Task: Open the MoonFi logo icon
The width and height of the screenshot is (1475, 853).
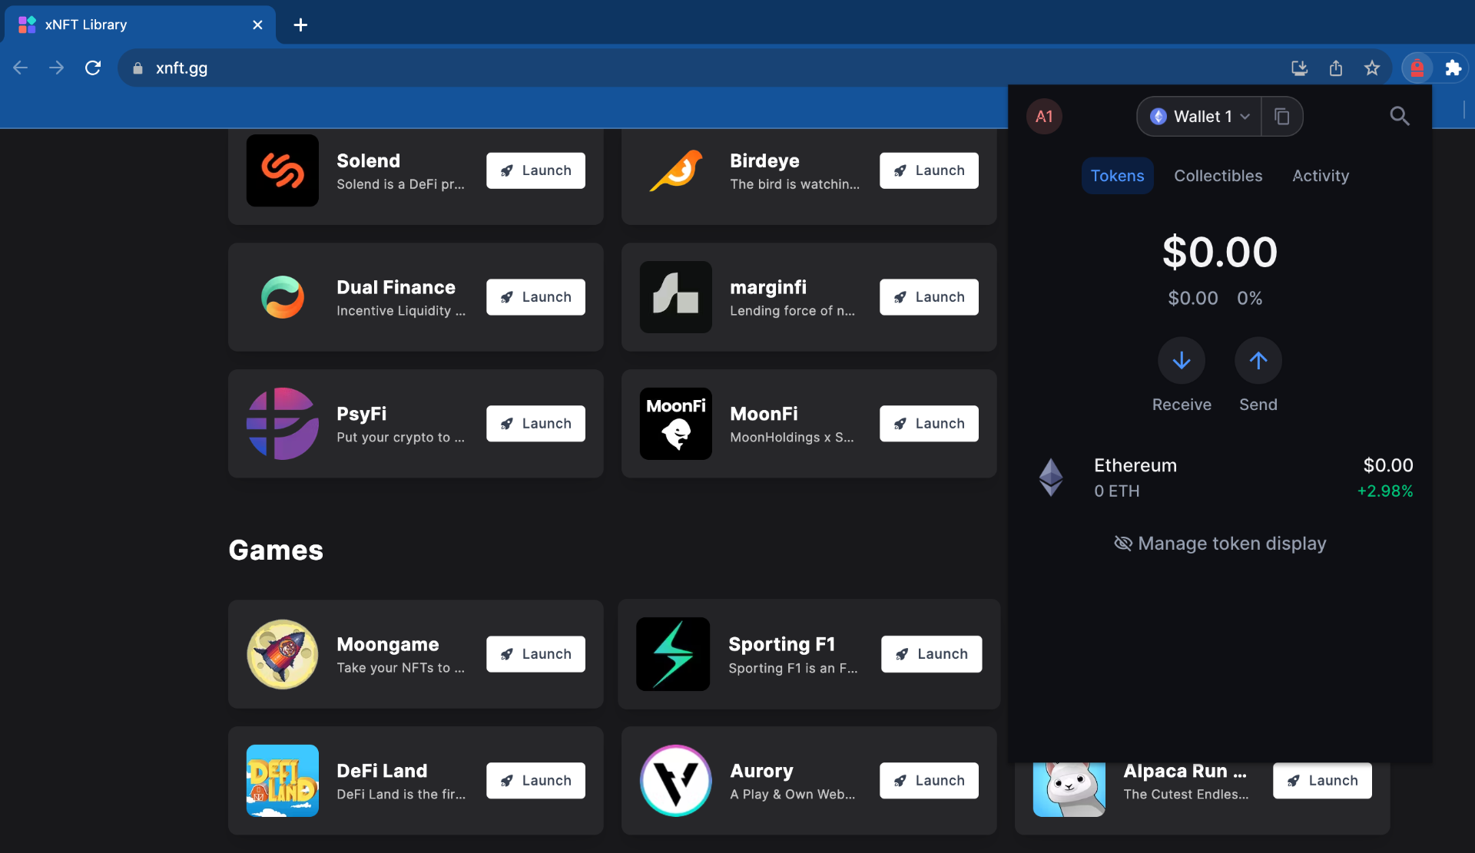Action: [675, 424]
